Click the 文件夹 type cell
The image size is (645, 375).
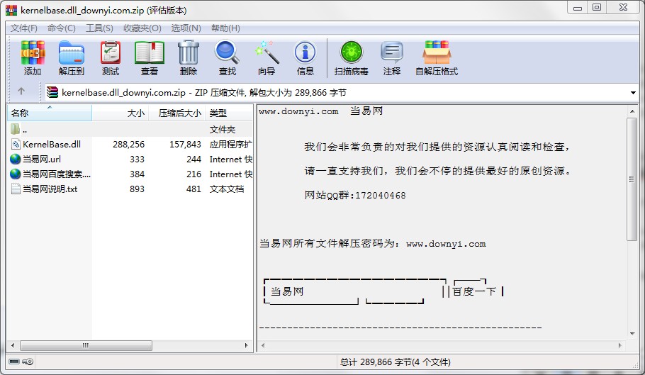223,130
